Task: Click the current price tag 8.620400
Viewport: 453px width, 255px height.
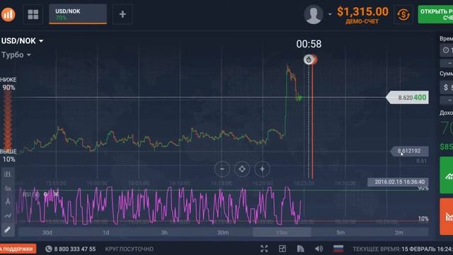Action: pyautogui.click(x=408, y=98)
